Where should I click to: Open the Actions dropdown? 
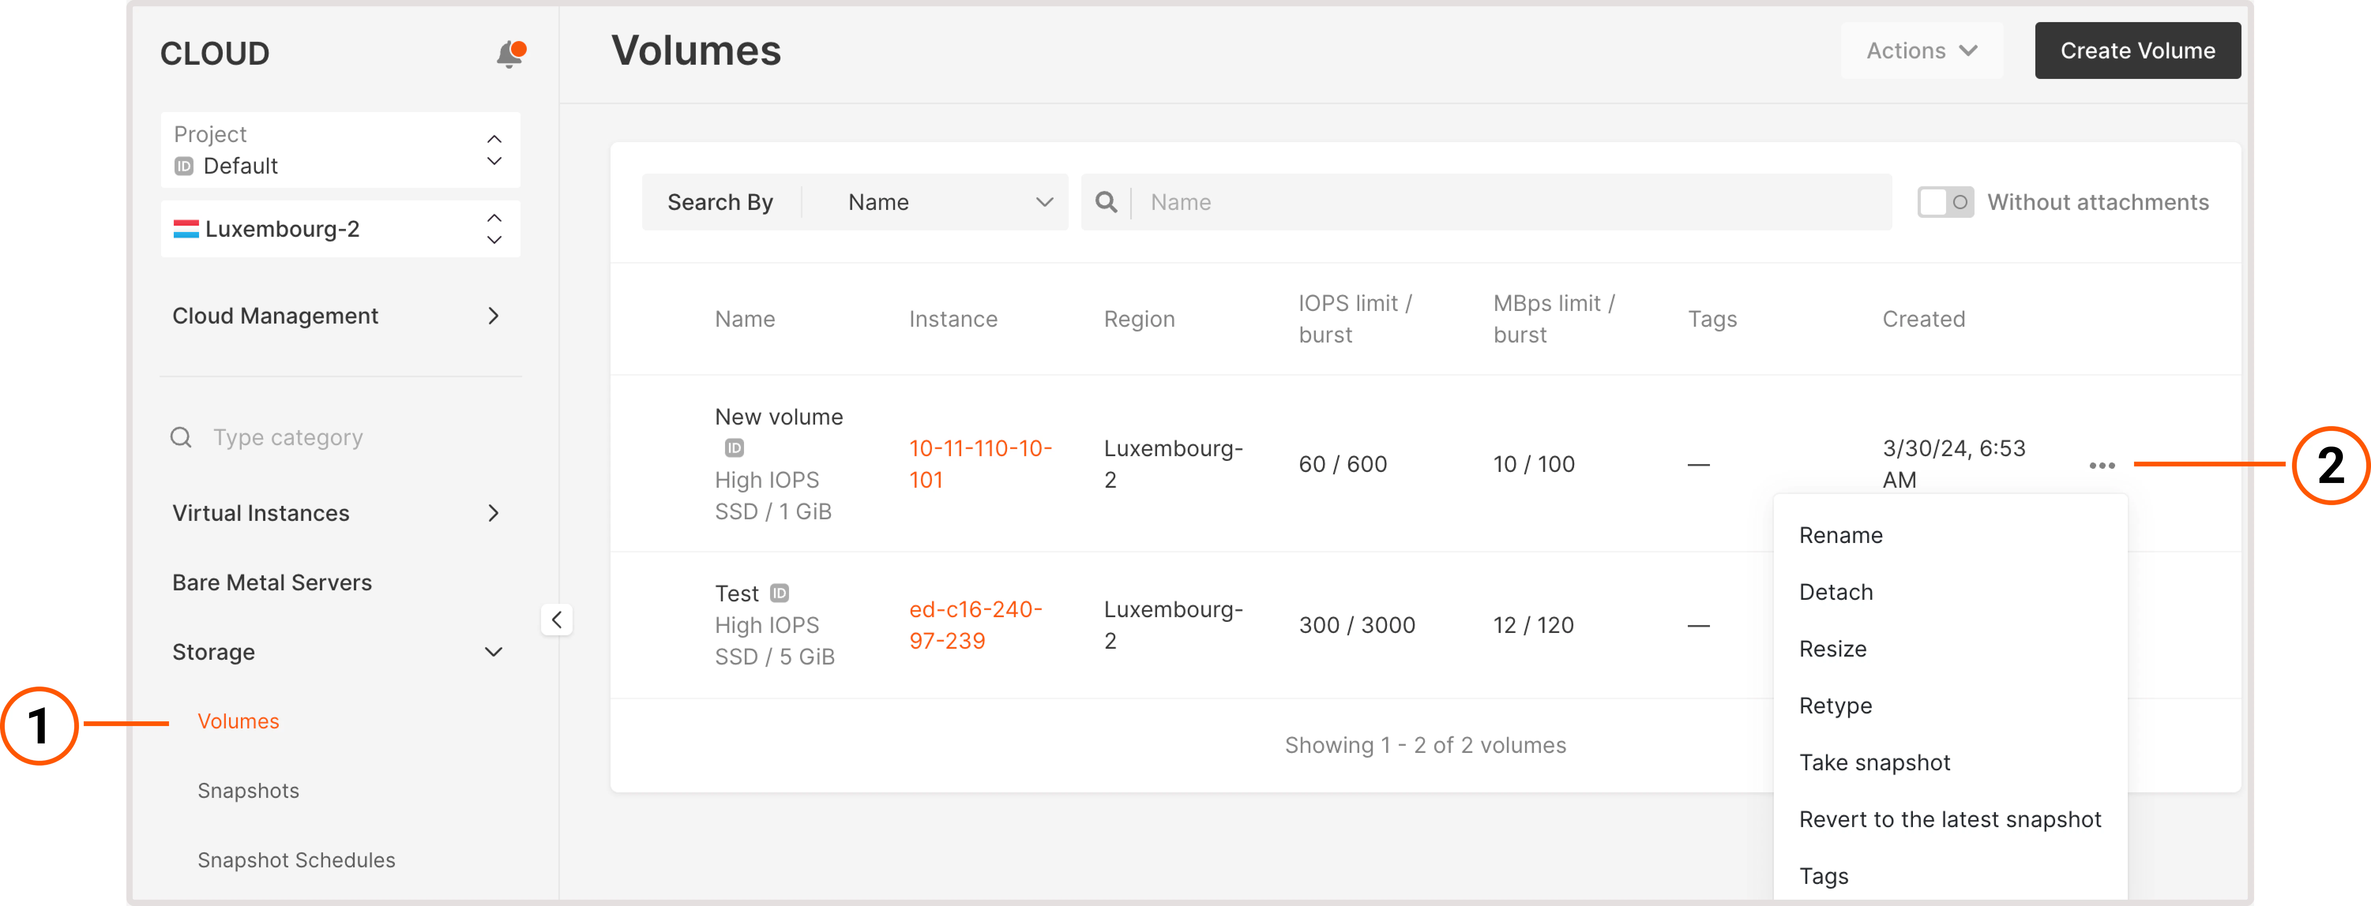click(1921, 51)
